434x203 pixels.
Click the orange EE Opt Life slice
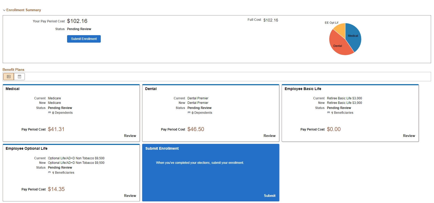click(340, 29)
